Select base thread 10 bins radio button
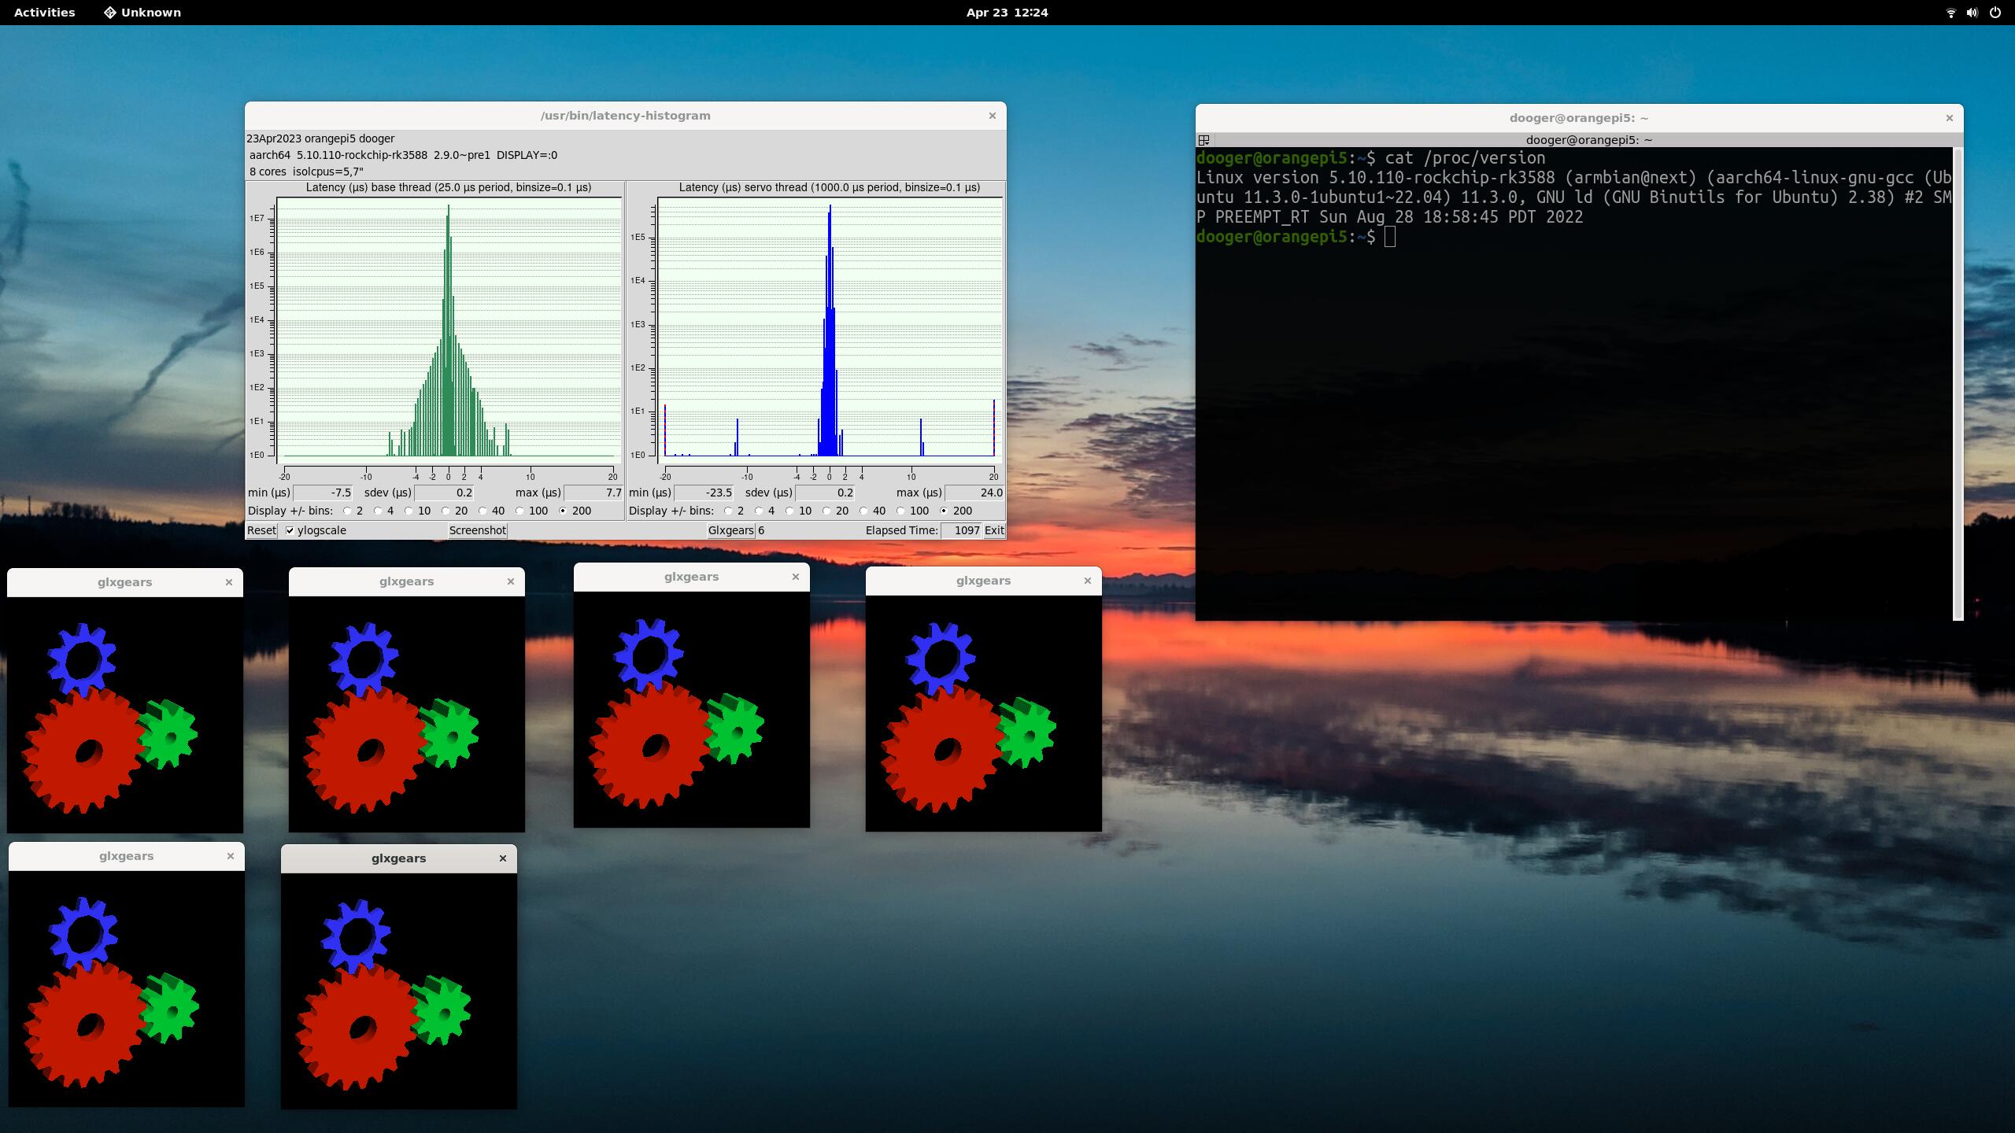Viewport: 2015px width, 1133px height. point(409,511)
